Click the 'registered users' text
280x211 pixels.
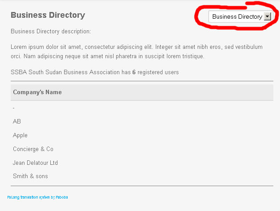click(158, 72)
